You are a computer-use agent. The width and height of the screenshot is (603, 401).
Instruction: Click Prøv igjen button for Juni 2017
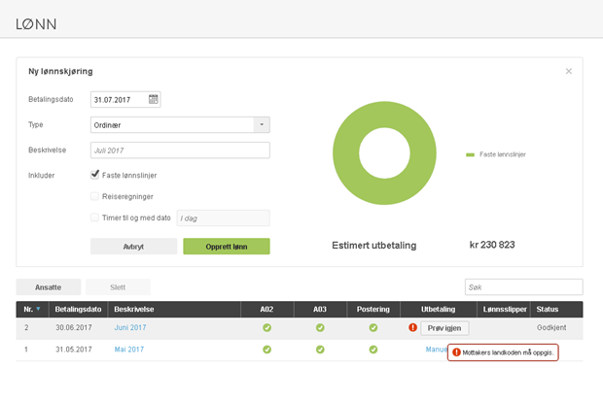pyautogui.click(x=444, y=328)
